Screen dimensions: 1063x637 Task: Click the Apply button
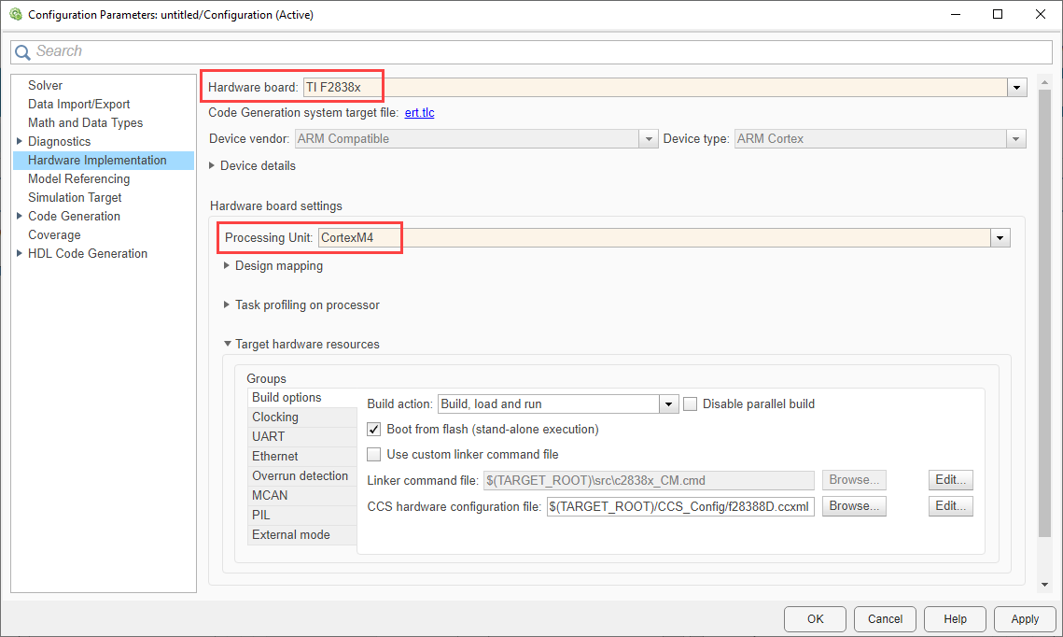point(1025,618)
